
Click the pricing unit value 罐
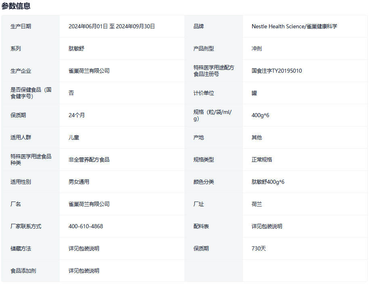pos(254,93)
